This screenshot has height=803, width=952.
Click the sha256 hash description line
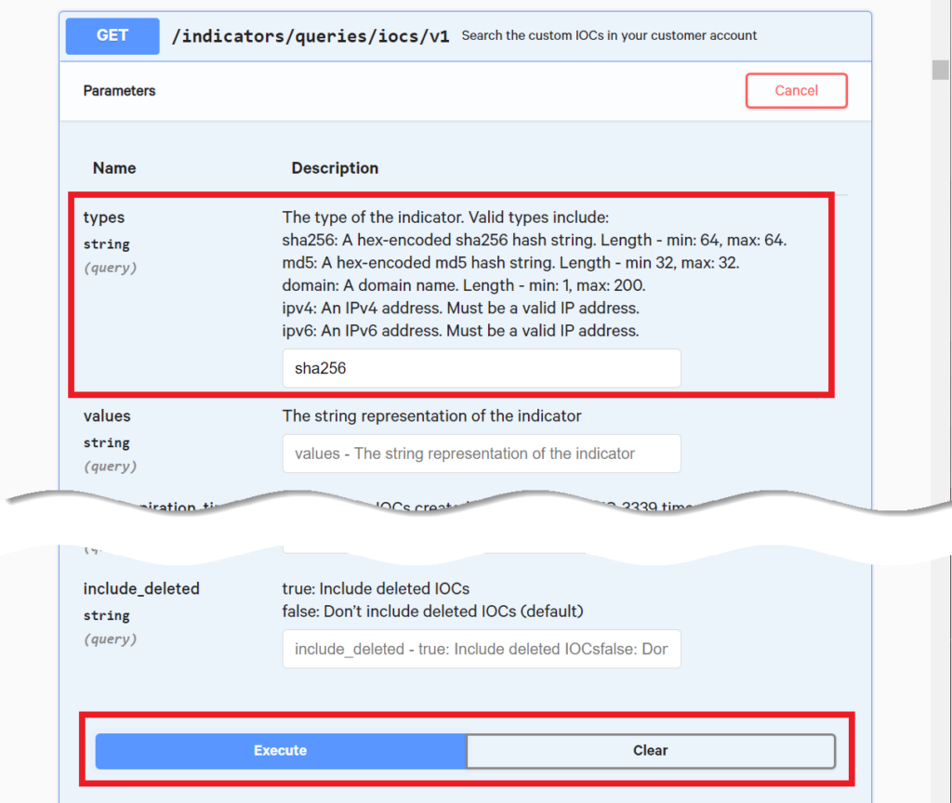pyautogui.click(x=535, y=241)
